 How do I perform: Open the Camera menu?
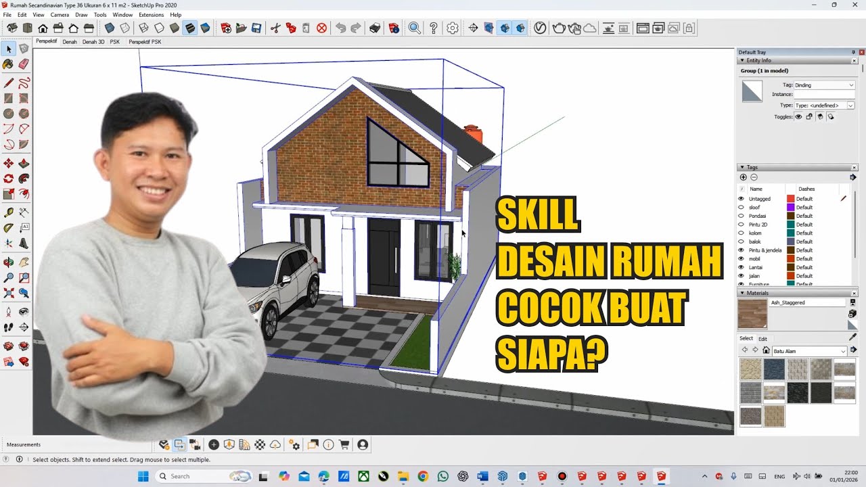(60, 14)
